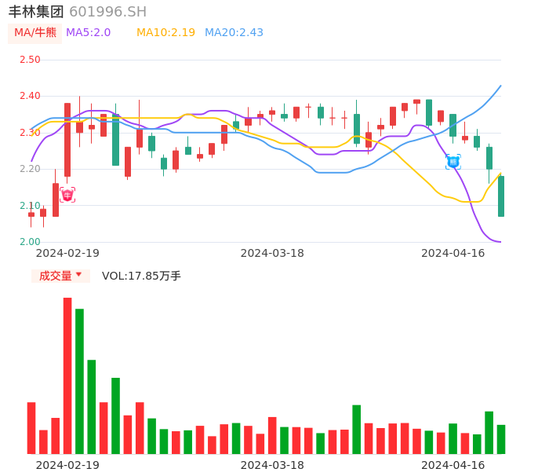Viewport: 538px width, 476px height.
Task: Click the 丰林集团 stock name title
Action: click(x=35, y=12)
